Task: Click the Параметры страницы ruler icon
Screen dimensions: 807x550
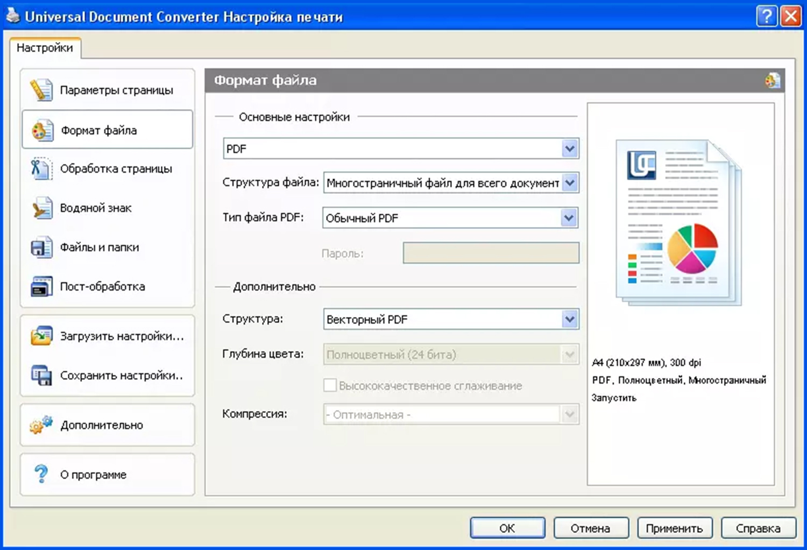Action: 41,90
